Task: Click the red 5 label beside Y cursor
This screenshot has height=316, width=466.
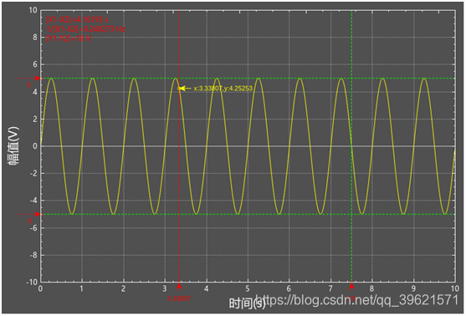Action: point(28,85)
